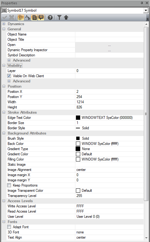Screen dimensions: 150x242
Task: Toggle the categorized view icon
Action: (x=21, y=17)
